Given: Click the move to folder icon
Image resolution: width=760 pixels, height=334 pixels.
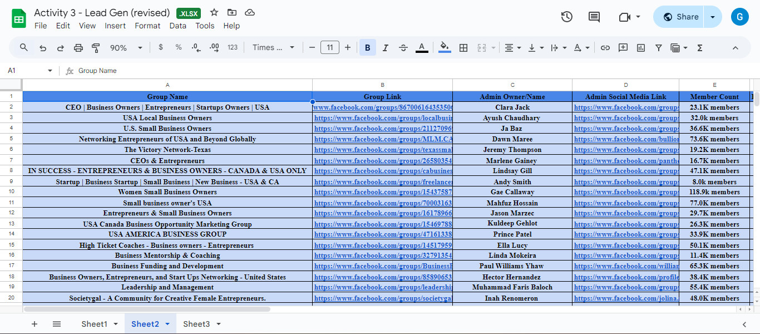Looking at the screenshot, I should (x=232, y=12).
